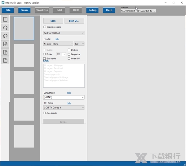This screenshot has width=186, height=166.
Task: Enable the Rotate checkbox
Action: [44, 54]
